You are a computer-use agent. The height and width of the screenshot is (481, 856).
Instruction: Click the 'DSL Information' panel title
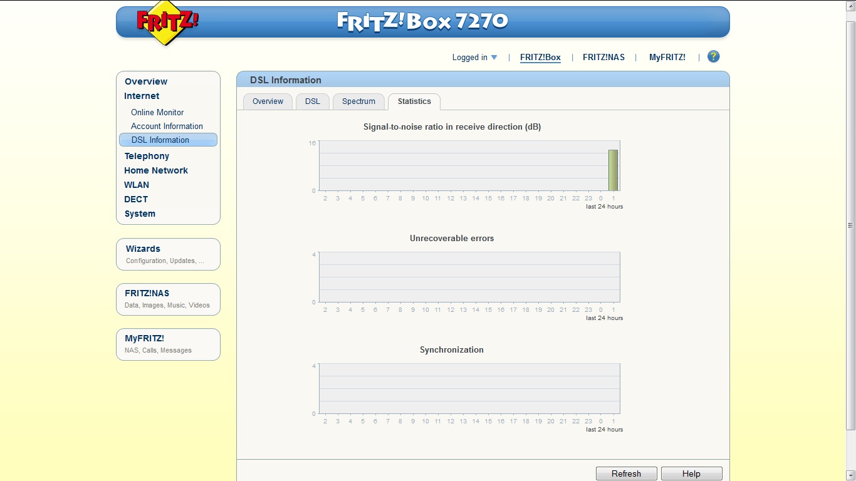click(x=286, y=80)
